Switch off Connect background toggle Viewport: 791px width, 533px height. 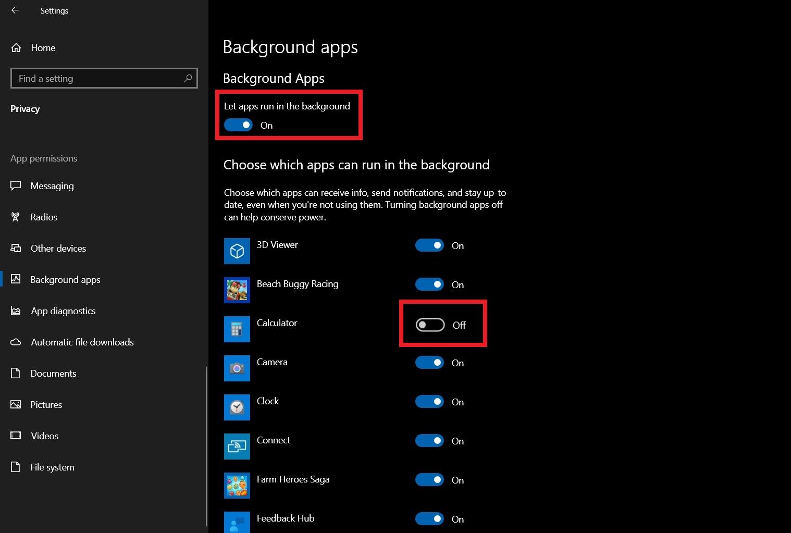pos(429,441)
